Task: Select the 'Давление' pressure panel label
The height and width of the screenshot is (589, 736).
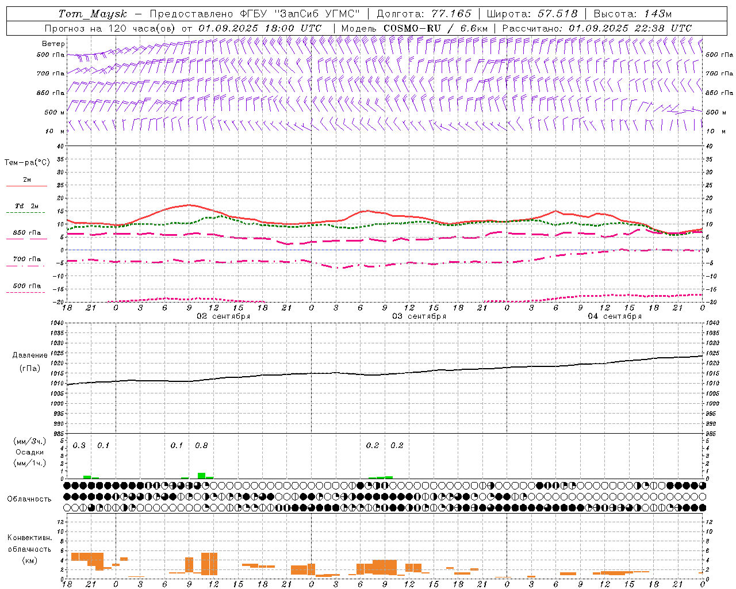Action: 30,355
